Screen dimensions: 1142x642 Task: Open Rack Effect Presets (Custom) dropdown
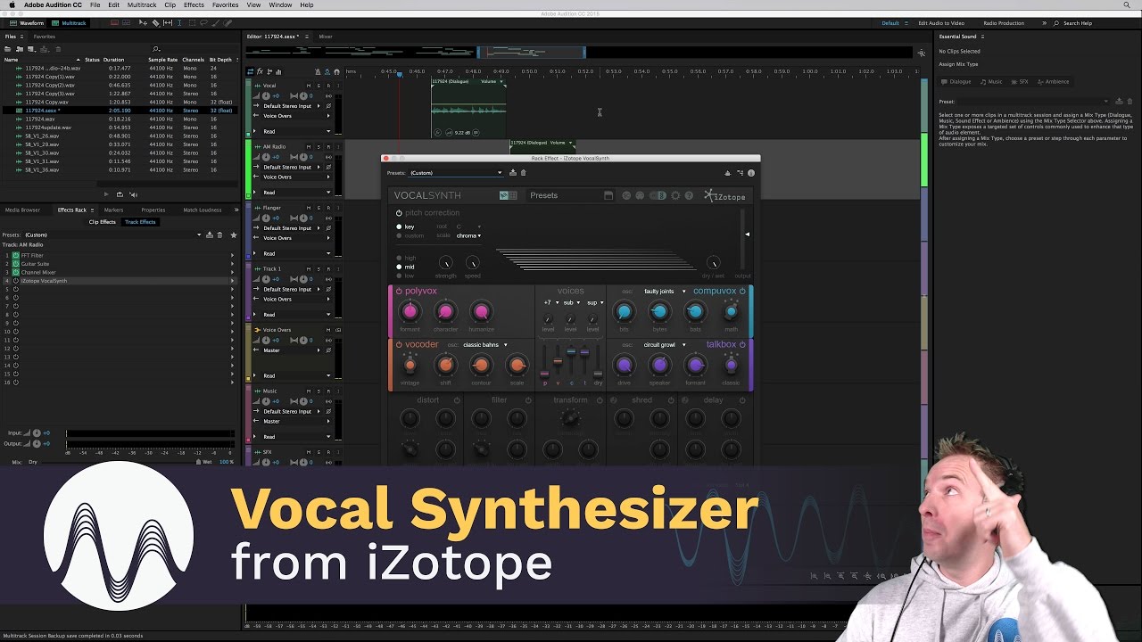coord(455,173)
